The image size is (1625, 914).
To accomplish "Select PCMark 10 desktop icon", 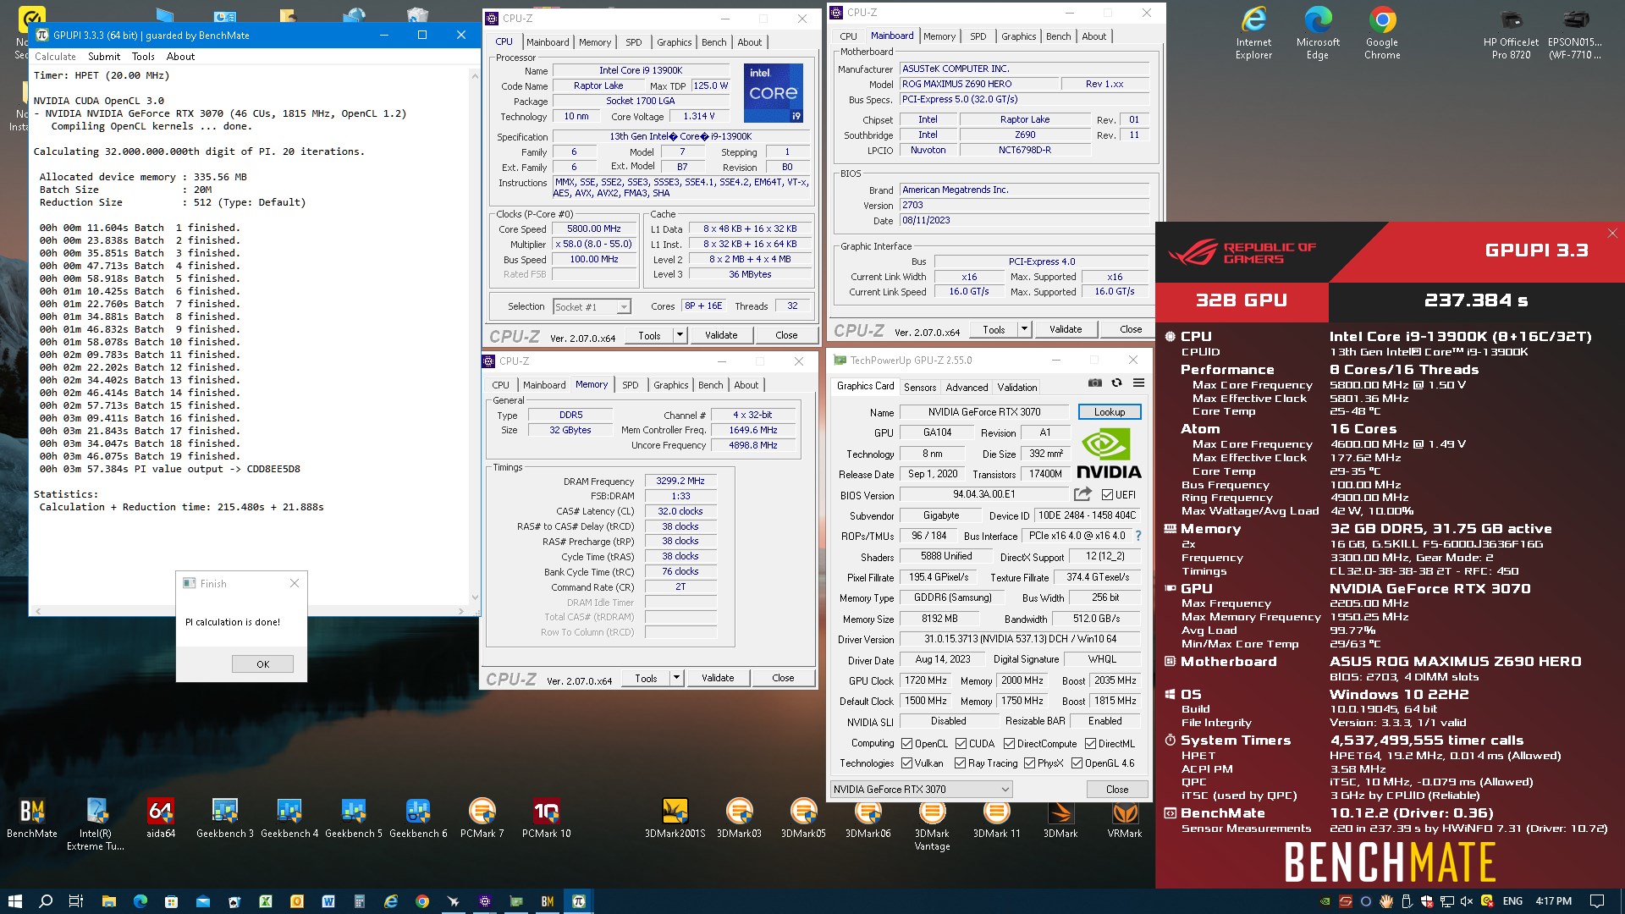I will 547,818.
